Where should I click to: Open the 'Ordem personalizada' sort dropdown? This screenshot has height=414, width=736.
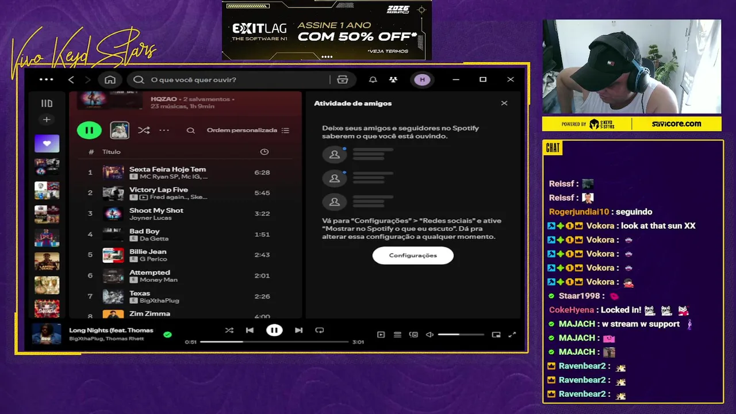click(248, 131)
